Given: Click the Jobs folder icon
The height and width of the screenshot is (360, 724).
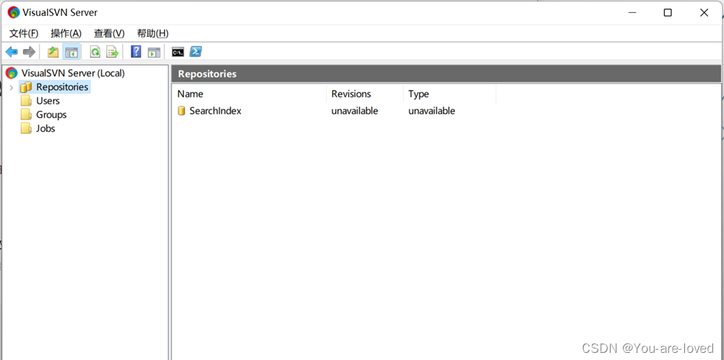Looking at the screenshot, I should [26, 128].
